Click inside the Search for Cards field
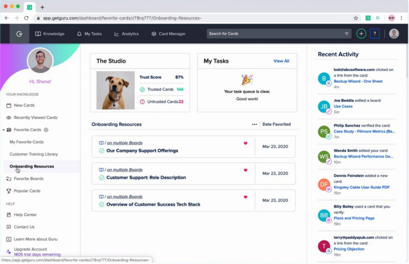 [x=264, y=33]
